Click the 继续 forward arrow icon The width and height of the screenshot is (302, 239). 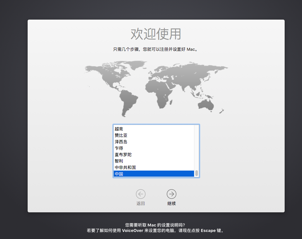171,194
